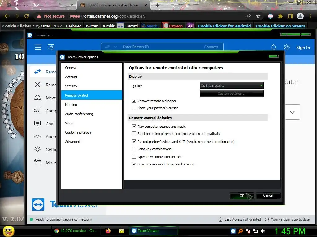Open Cookie Clicker on Steam link
Image resolution: width=317 pixels, height=237 pixels.
point(280,26)
